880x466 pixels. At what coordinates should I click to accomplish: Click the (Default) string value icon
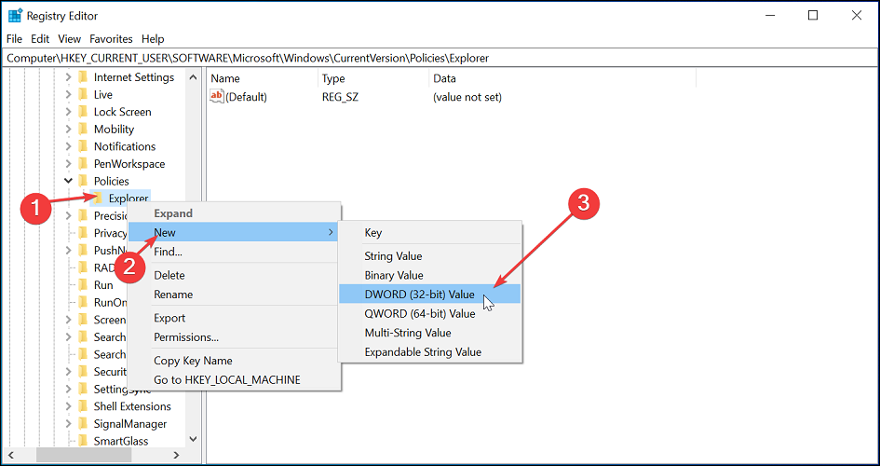pos(217,97)
